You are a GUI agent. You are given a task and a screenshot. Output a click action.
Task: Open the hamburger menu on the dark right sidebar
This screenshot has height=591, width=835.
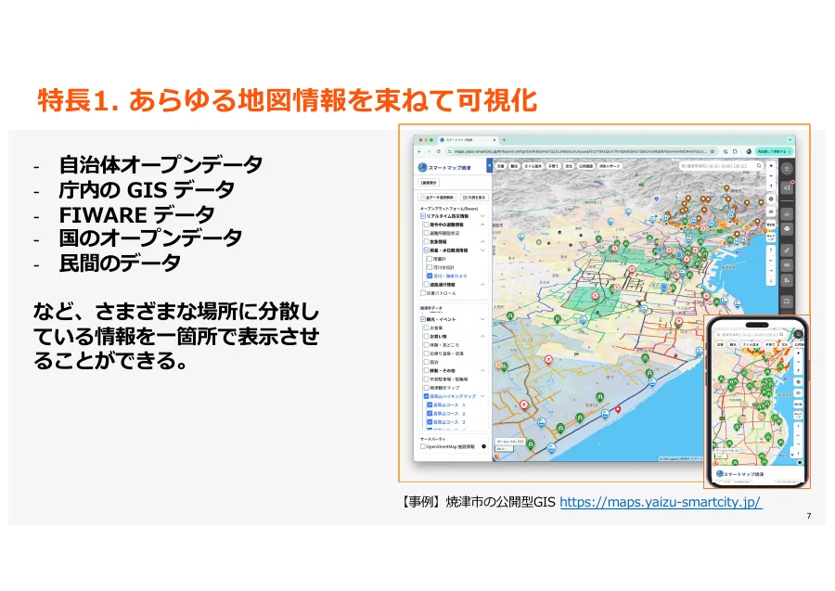pos(787,169)
